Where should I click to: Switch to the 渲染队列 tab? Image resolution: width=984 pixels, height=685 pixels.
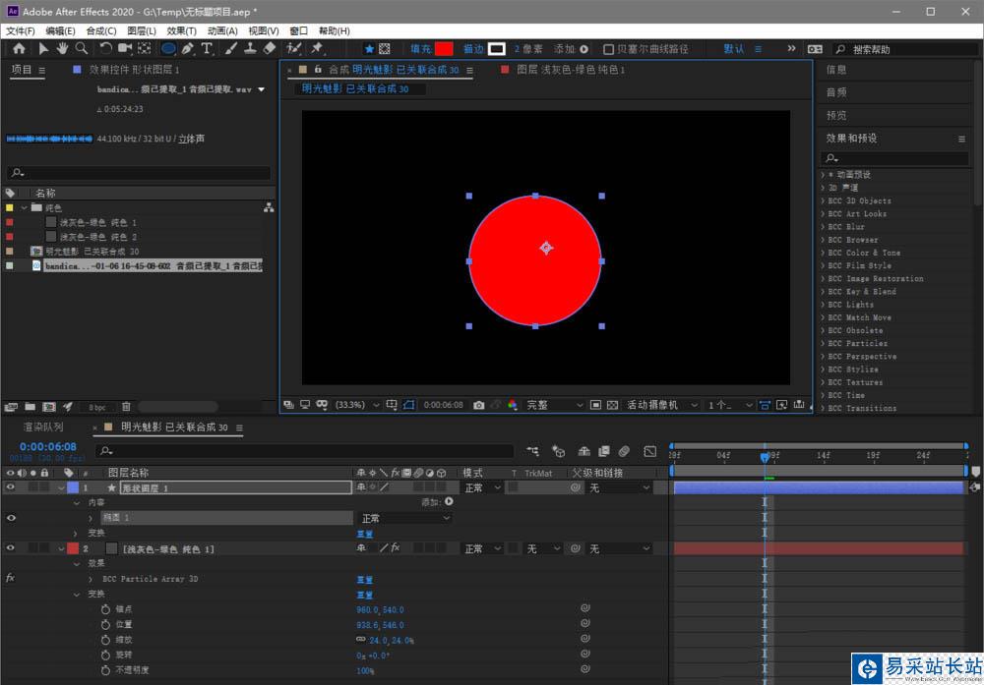(43, 428)
